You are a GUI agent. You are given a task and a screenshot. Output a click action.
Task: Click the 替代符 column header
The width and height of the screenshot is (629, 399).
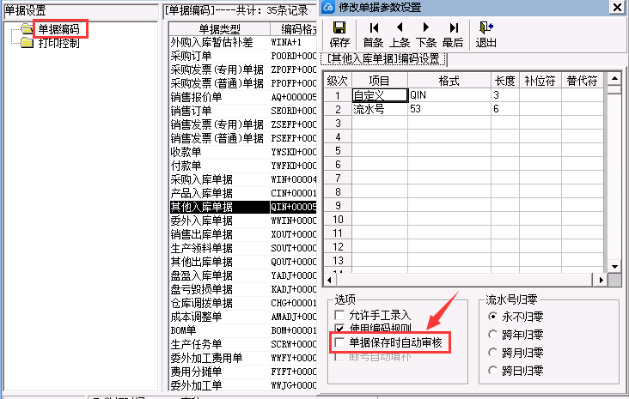pos(582,81)
